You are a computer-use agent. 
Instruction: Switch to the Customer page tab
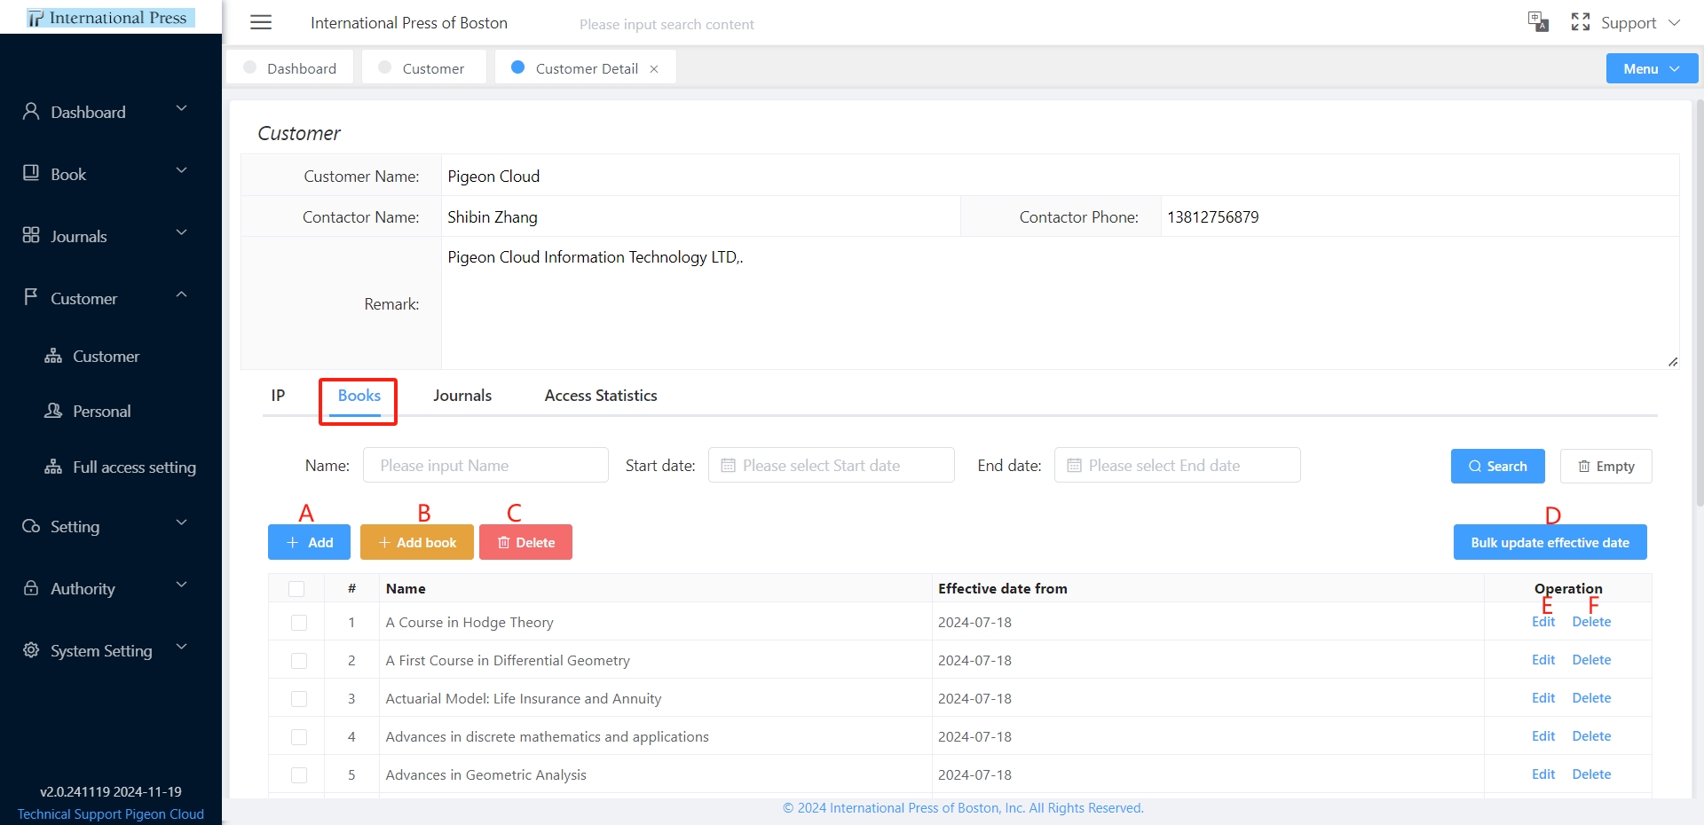pyautogui.click(x=422, y=67)
